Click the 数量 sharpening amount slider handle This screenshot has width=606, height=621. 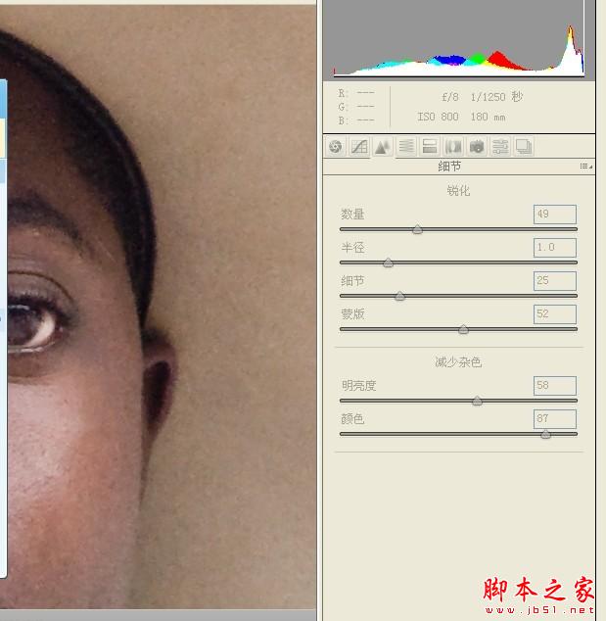[417, 229]
